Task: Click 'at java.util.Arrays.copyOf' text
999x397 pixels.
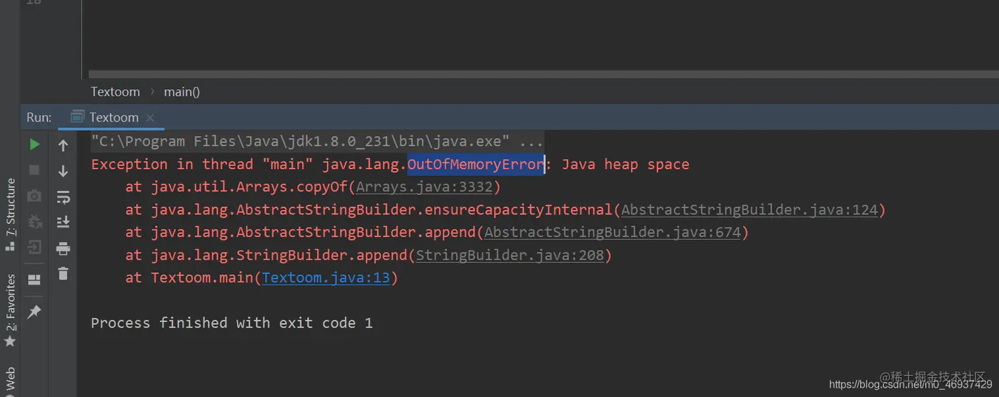Action: click(x=237, y=187)
